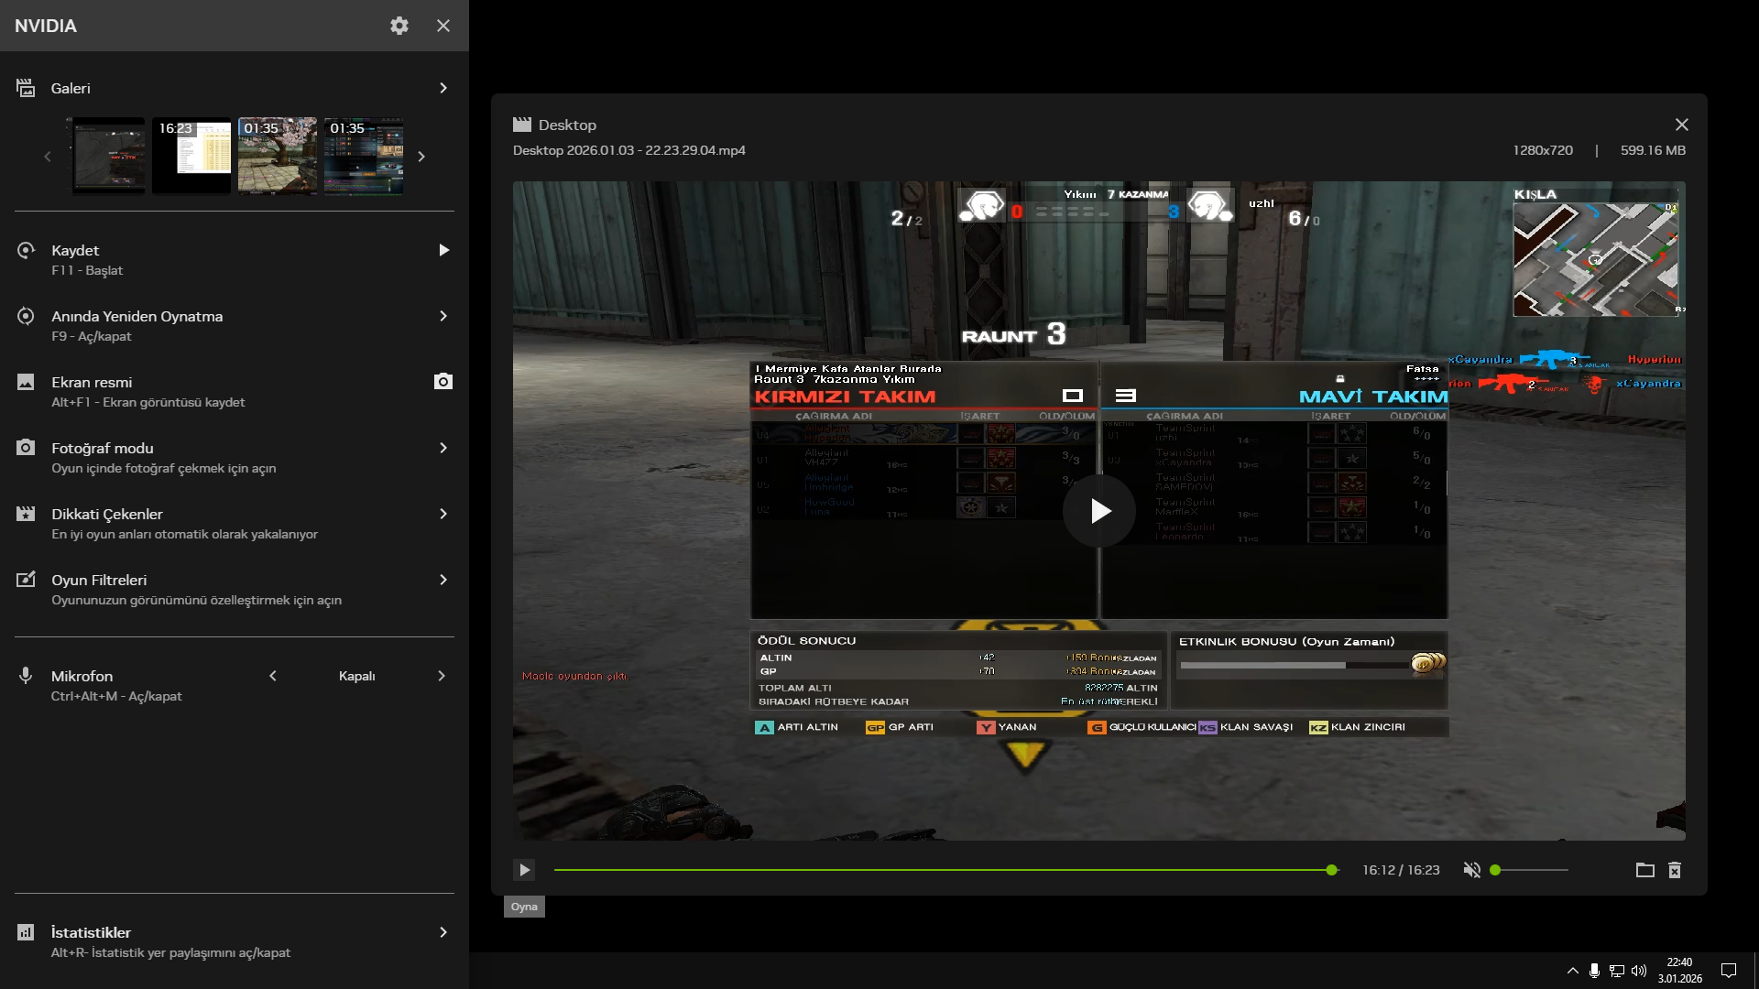Click the Anında Yeniden Oynatma icon

click(26, 316)
